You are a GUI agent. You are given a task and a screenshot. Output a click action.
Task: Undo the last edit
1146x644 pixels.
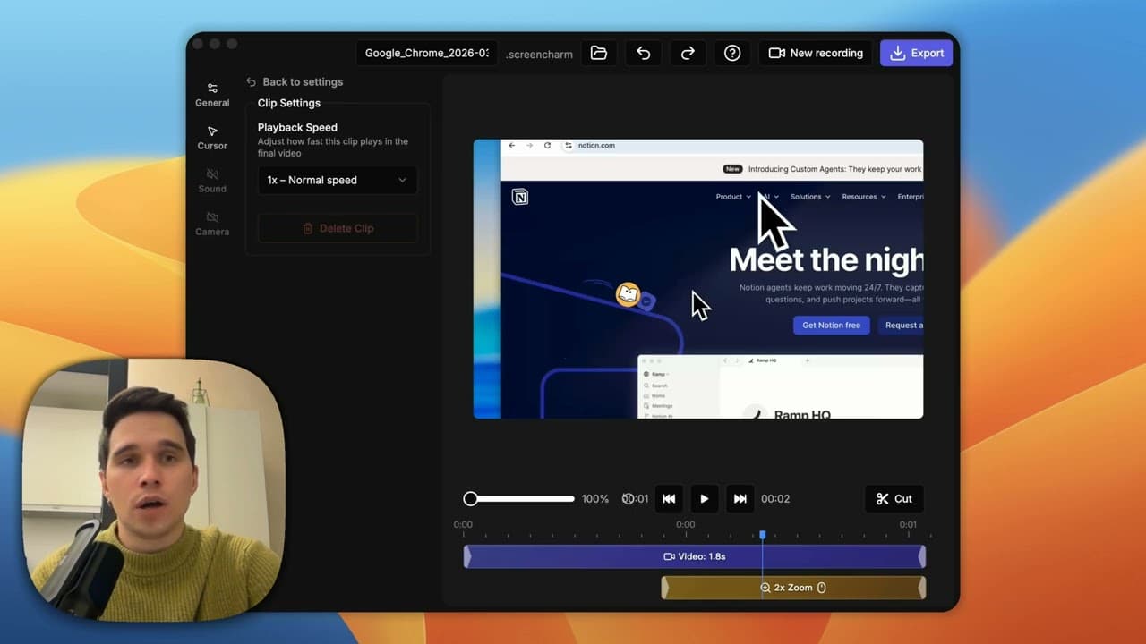coord(643,53)
